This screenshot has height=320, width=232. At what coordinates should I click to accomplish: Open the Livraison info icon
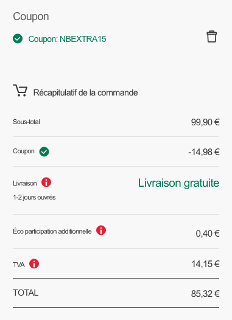point(46,182)
